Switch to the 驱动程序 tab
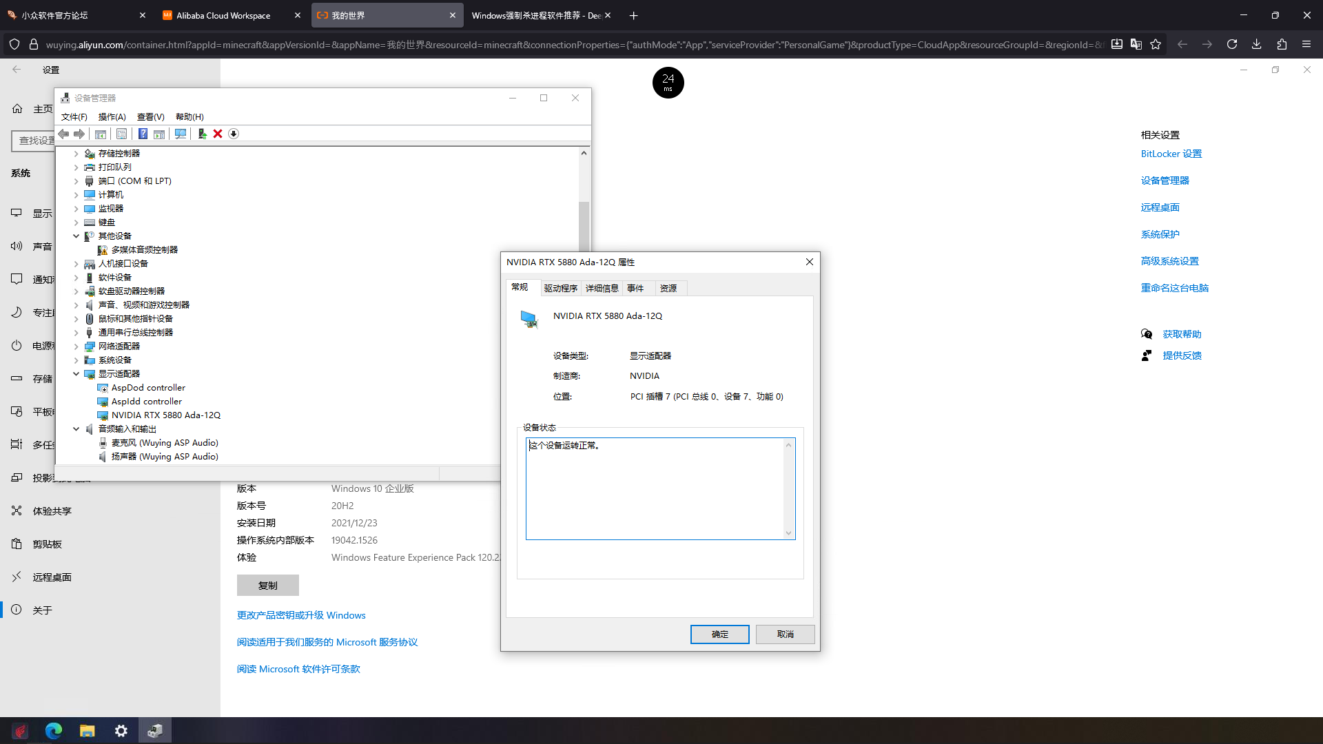 (x=560, y=288)
